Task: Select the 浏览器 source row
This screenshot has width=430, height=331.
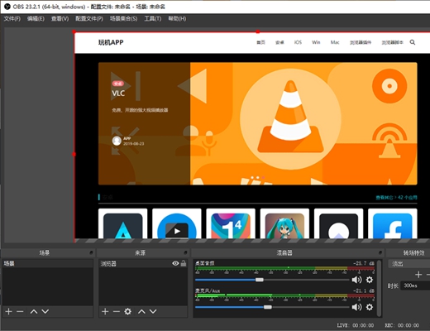Action: click(x=143, y=263)
